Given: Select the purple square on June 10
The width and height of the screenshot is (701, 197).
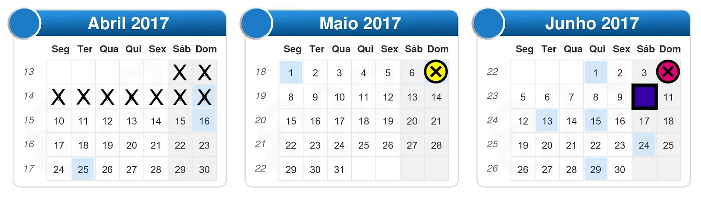Looking at the screenshot, I should pyautogui.click(x=644, y=97).
